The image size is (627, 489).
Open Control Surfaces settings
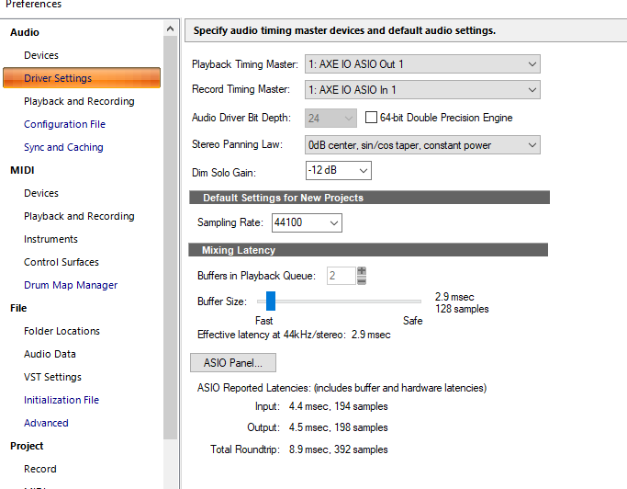(x=62, y=262)
